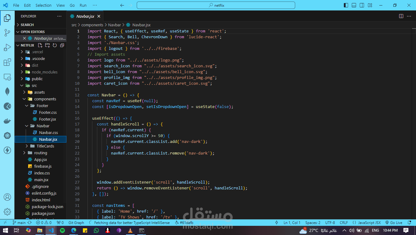Collapse all folders in NETFLIX explorer

coord(62,45)
